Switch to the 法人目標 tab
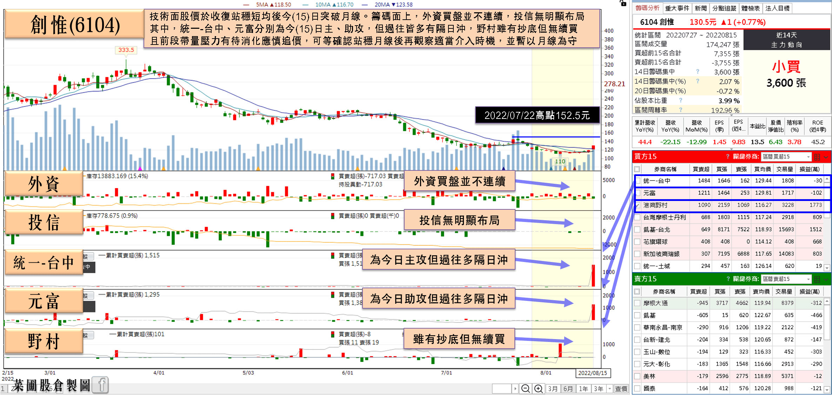The height and width of the screenshot is (404, 832). (x=778, y=8)
